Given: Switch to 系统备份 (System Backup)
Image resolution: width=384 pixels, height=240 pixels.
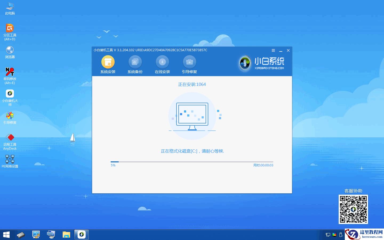Looking at the screenshot, I should click(135, 64).
